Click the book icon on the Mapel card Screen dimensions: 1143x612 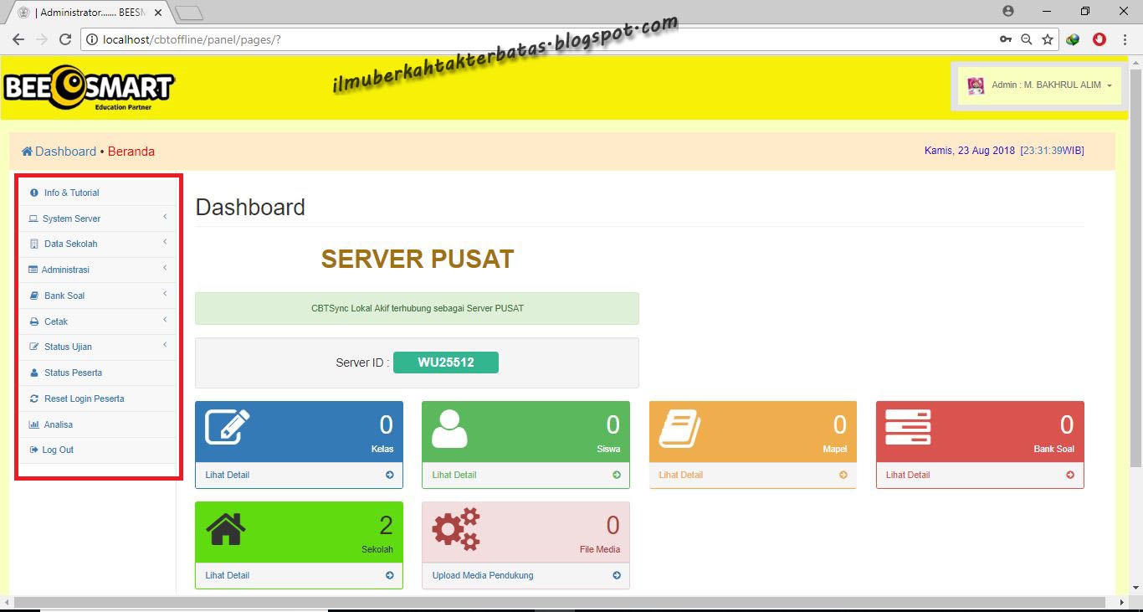click(679, 427)
